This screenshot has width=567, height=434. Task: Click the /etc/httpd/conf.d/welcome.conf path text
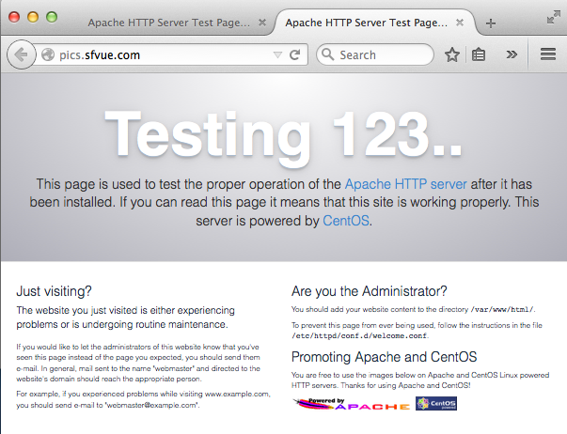[x=359, y=335]
